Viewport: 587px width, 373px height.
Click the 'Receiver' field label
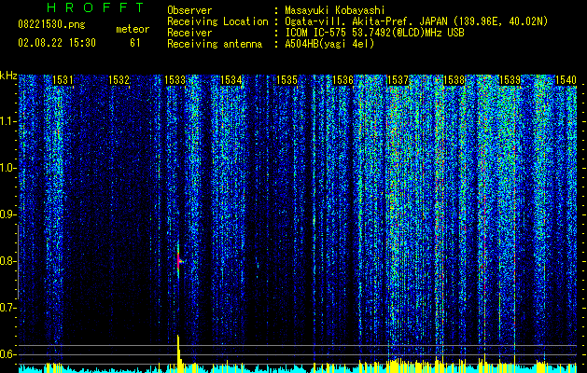pyautogui.click(x=189, y=33)
